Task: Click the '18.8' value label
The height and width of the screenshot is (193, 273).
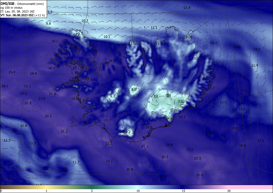Action: (149, 127)
